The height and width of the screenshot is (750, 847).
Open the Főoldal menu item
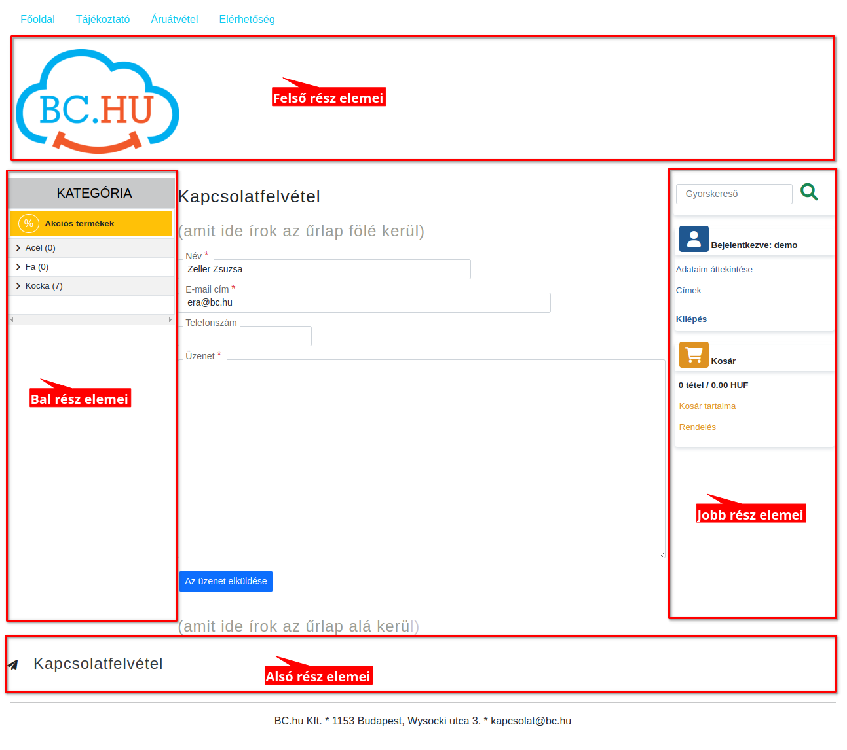point(37,20)
